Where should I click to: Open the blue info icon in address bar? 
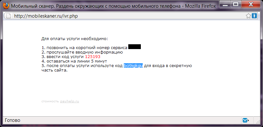click(x=254, y=16)
